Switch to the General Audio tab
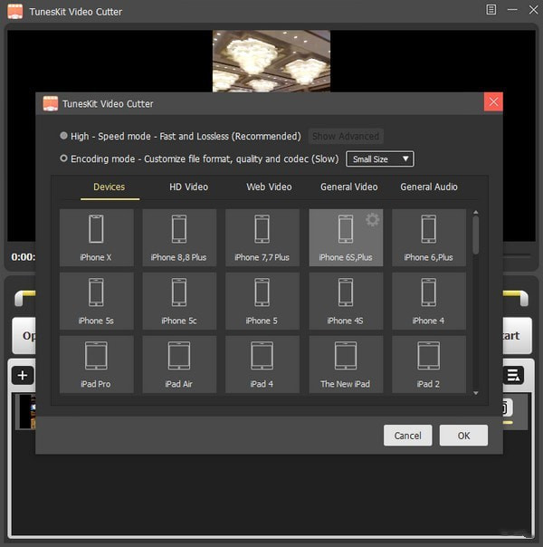The width and height of the screenshot is (543, 547). (x=429, y=187)
